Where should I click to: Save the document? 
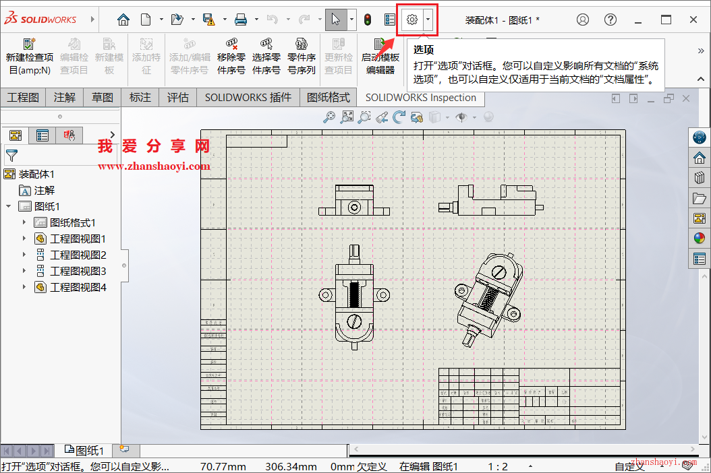pos(208,20)
